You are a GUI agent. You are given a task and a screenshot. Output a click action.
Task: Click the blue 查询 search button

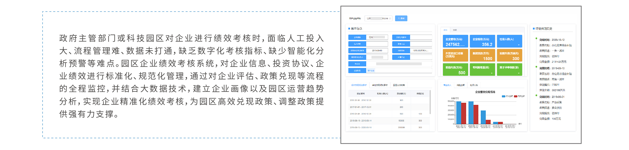pos(401,18)
